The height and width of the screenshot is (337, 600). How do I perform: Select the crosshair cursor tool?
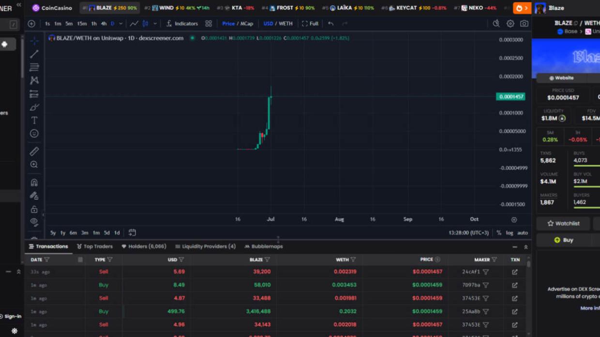pyautogui.click(x=34, y=41)
